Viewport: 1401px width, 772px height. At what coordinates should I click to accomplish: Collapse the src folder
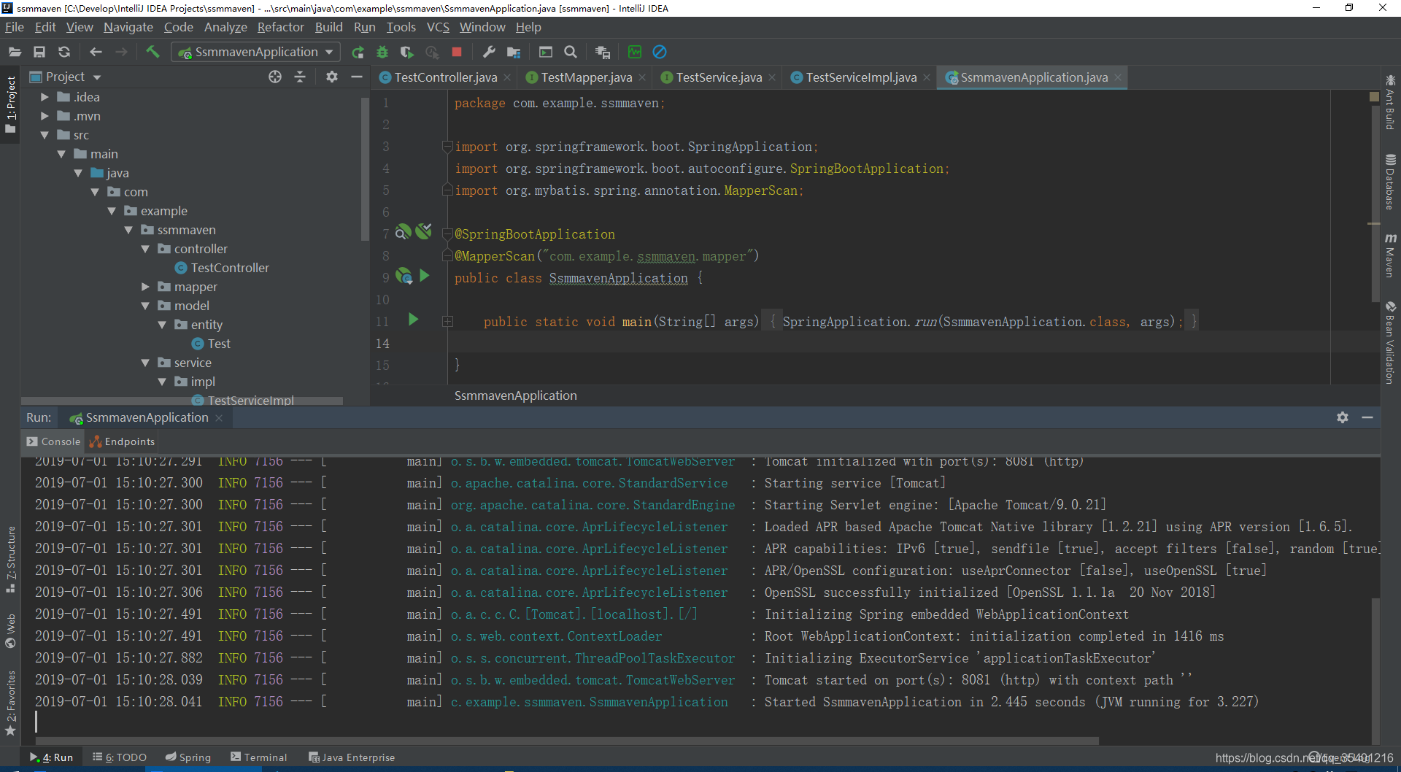point(45,135)
